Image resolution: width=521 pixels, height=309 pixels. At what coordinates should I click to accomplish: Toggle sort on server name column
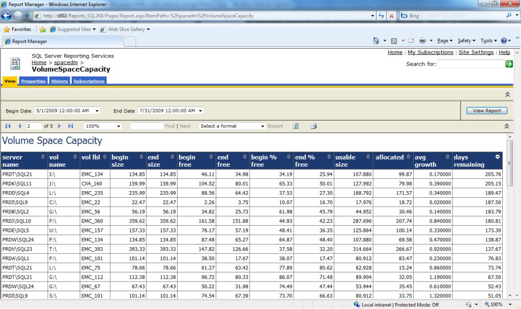coord(43,157)
